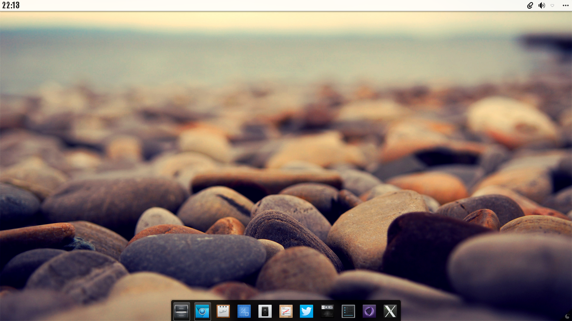This screenshot has width=572, height=321.
Task: Expand the small triangle tray dropdown
Action: [x=552, y=5]
